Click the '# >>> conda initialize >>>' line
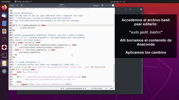The width and height of the screenshot is (179, 100). tap(26, 62)
